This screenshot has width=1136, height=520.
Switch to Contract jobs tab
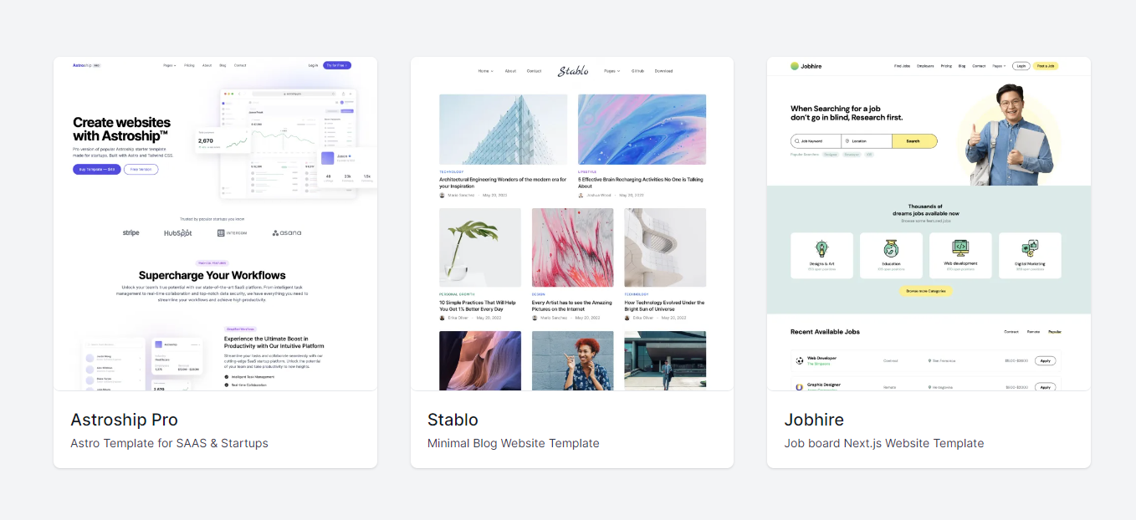[x=1011, y=332]
